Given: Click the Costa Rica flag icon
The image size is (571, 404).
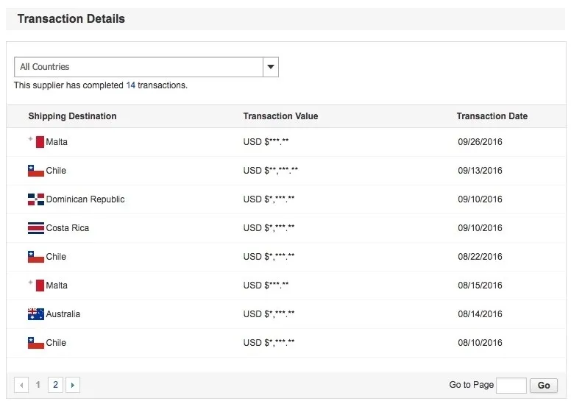Looking at the screenshot, I should [35, 228].
